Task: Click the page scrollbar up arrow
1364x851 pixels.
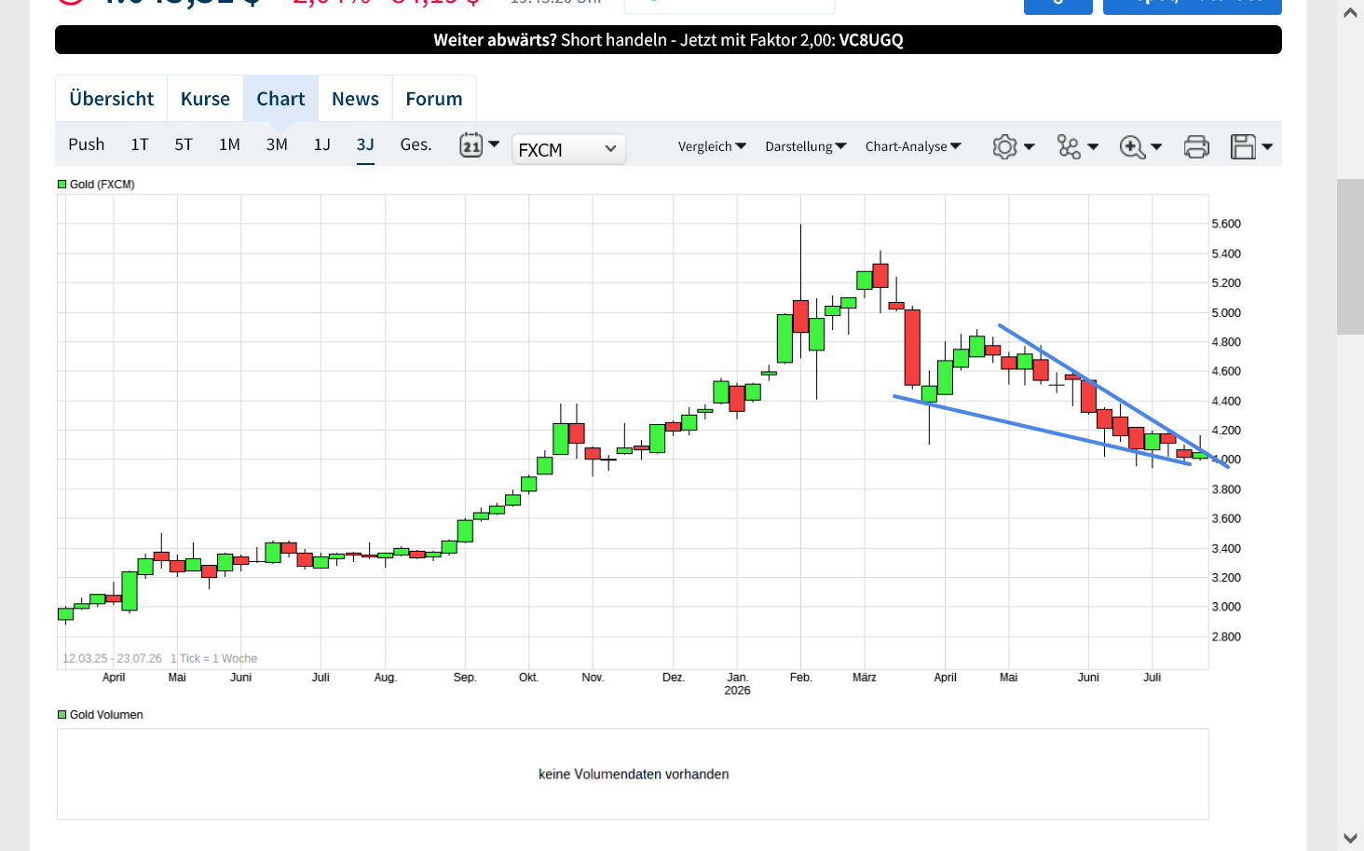Action: 1350,14
